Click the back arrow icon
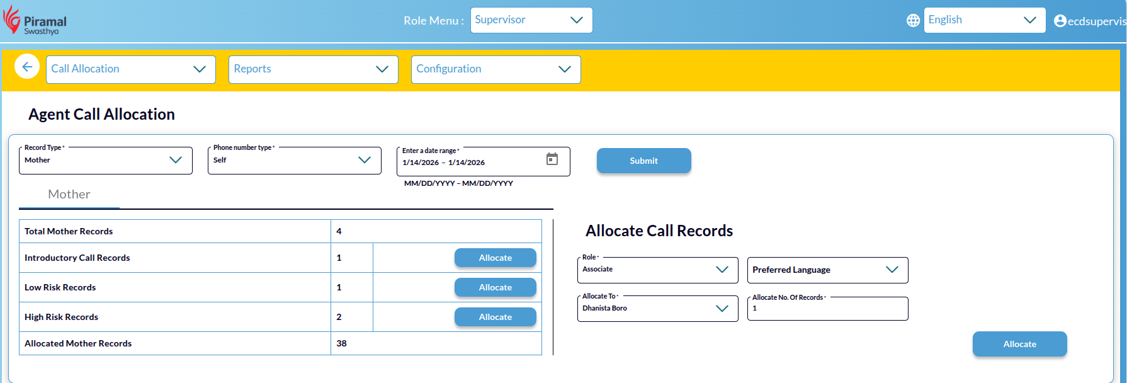1127x383 pixels. pos(27,67)
